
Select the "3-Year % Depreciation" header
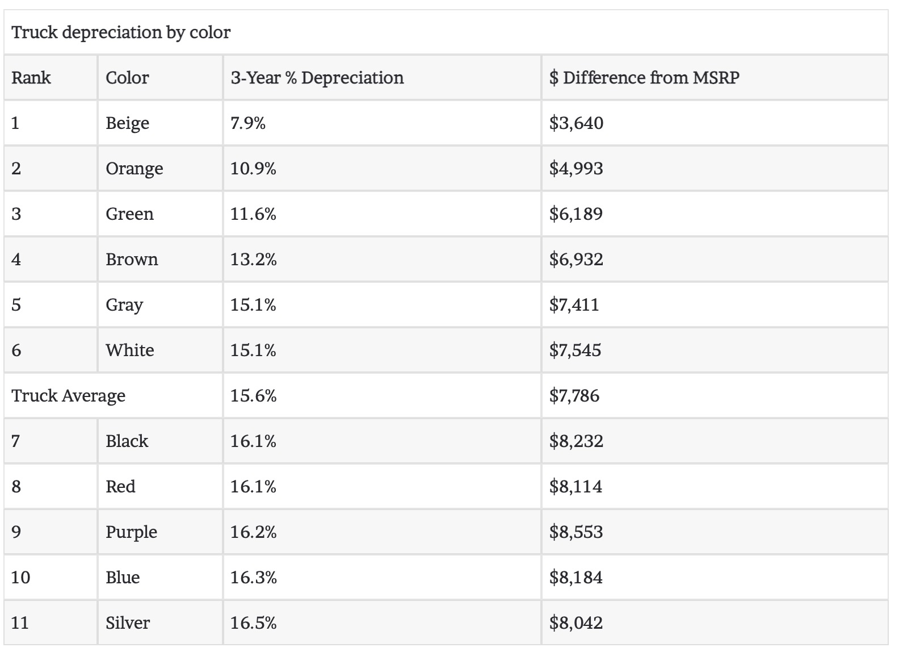[x=317, y=78]
